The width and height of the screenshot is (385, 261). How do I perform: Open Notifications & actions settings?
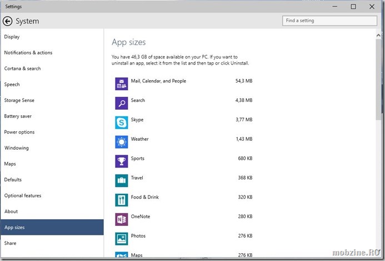tap(52, 53)
